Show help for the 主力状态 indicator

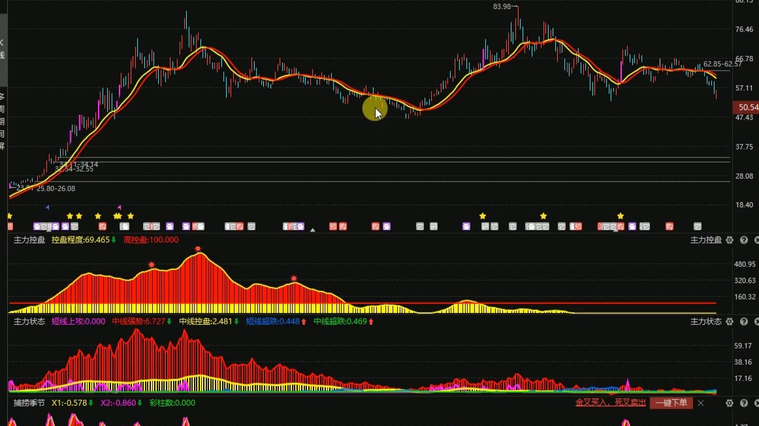tap(744, 322)
